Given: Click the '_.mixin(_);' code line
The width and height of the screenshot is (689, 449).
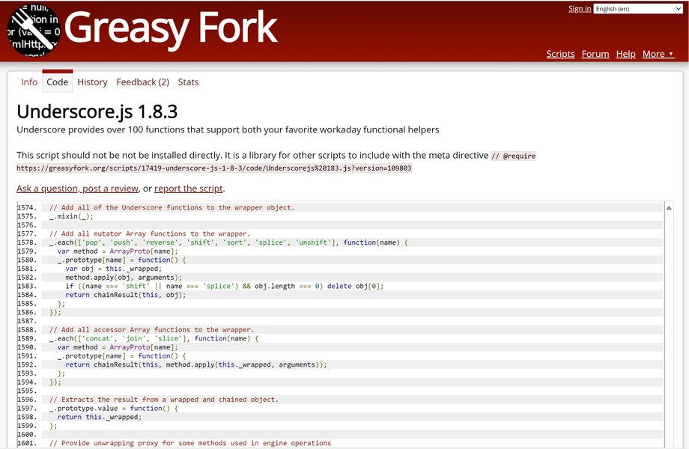Looking at the screenshot, I should 71,216.
